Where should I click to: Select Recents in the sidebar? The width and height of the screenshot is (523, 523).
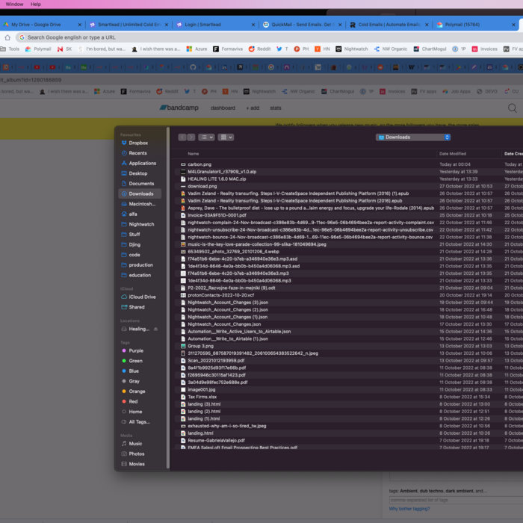[137, 153]
